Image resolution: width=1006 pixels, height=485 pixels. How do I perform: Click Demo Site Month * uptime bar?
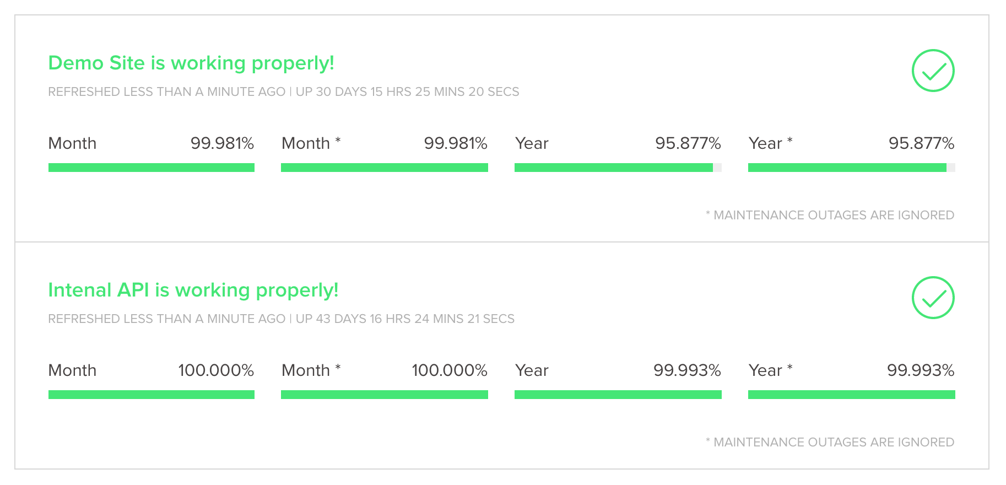pos(385,168)
